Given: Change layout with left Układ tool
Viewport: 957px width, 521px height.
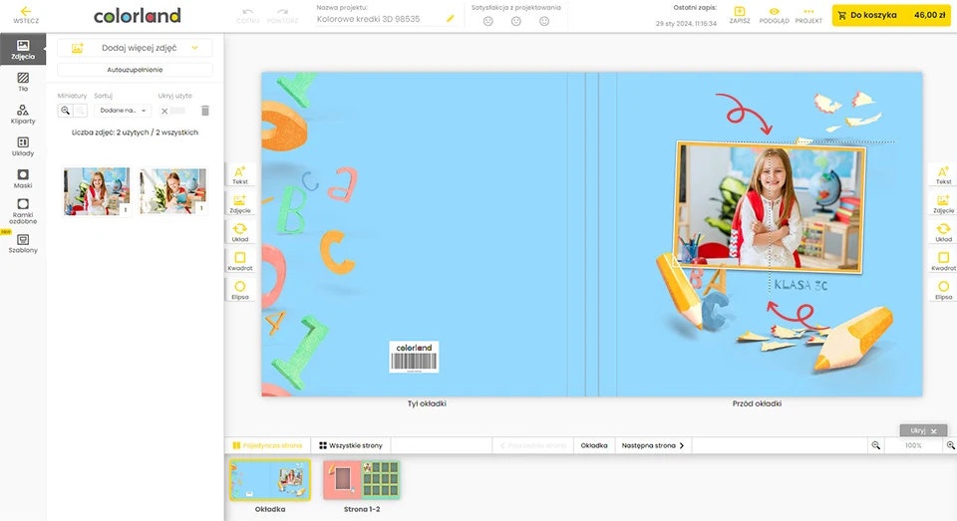Looking at the screenshot, I should (x=240, y=232).
